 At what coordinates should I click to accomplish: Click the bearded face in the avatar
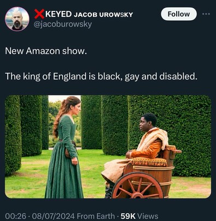[x=17, y=19]
